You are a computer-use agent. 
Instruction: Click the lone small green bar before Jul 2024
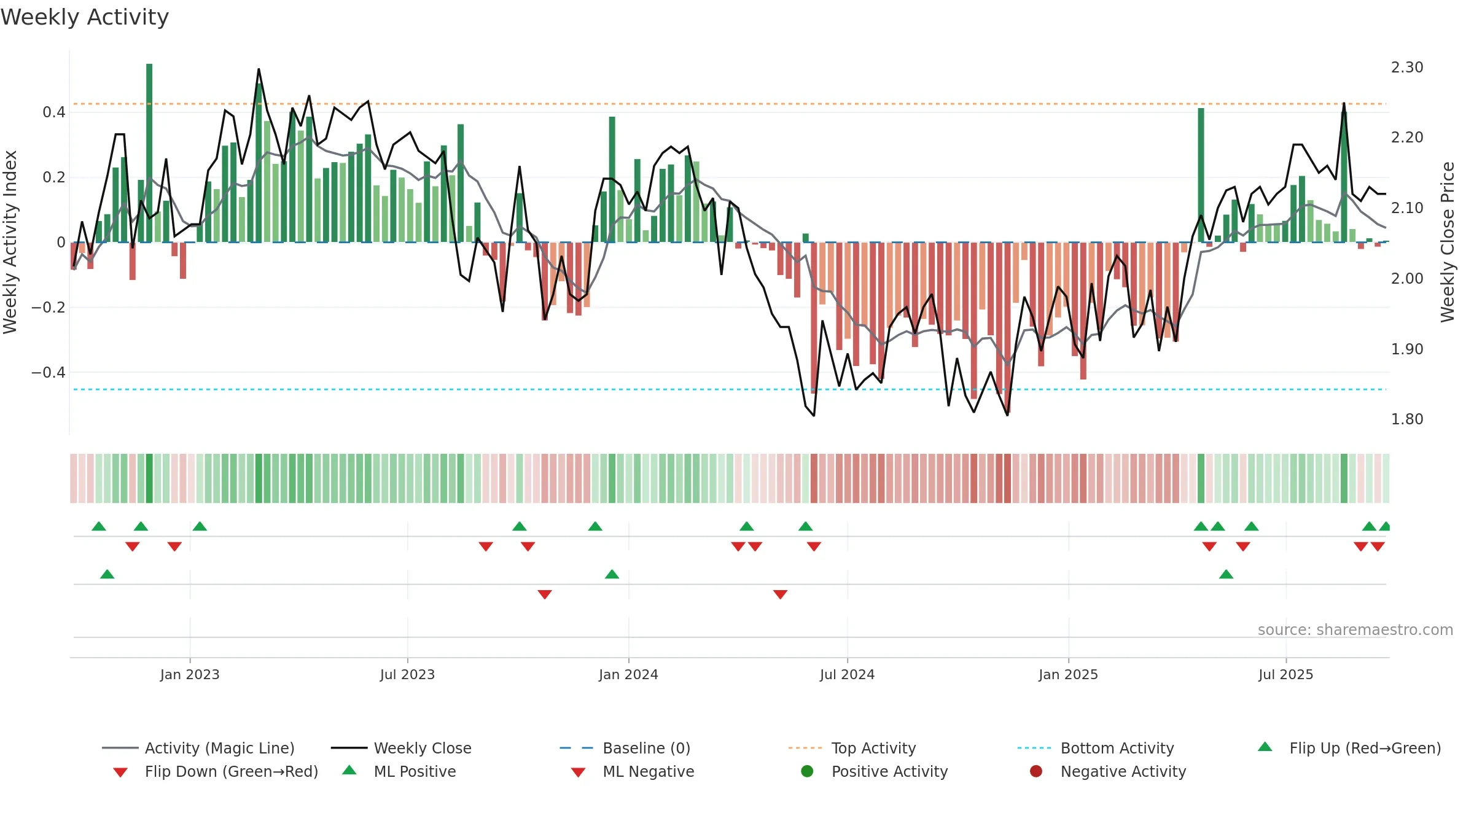coord(805,238)
